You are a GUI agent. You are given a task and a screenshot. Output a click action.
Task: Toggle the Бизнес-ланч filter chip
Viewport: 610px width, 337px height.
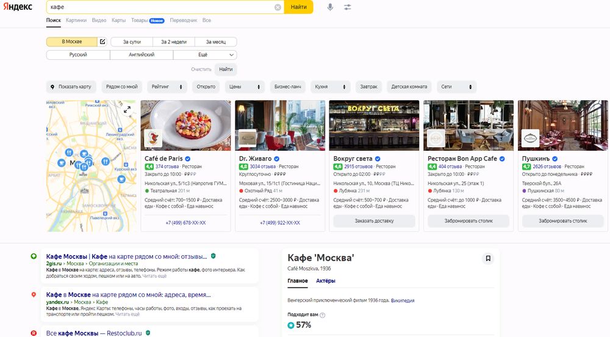[x=287, y=87]
